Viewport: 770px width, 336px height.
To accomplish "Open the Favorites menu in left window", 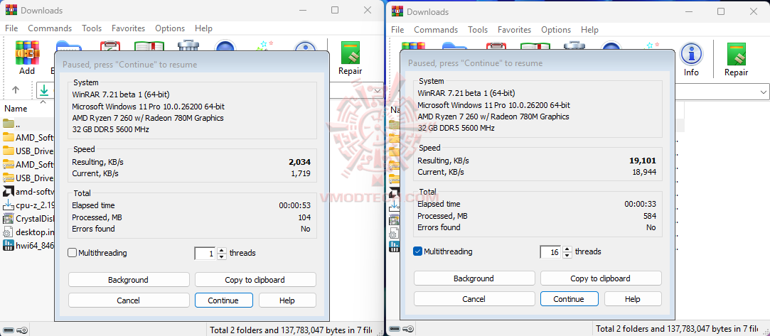I will 128,28.
